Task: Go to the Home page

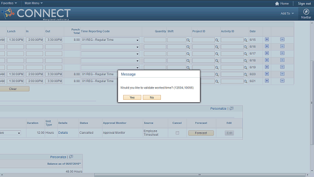Action: click(282, 3)
